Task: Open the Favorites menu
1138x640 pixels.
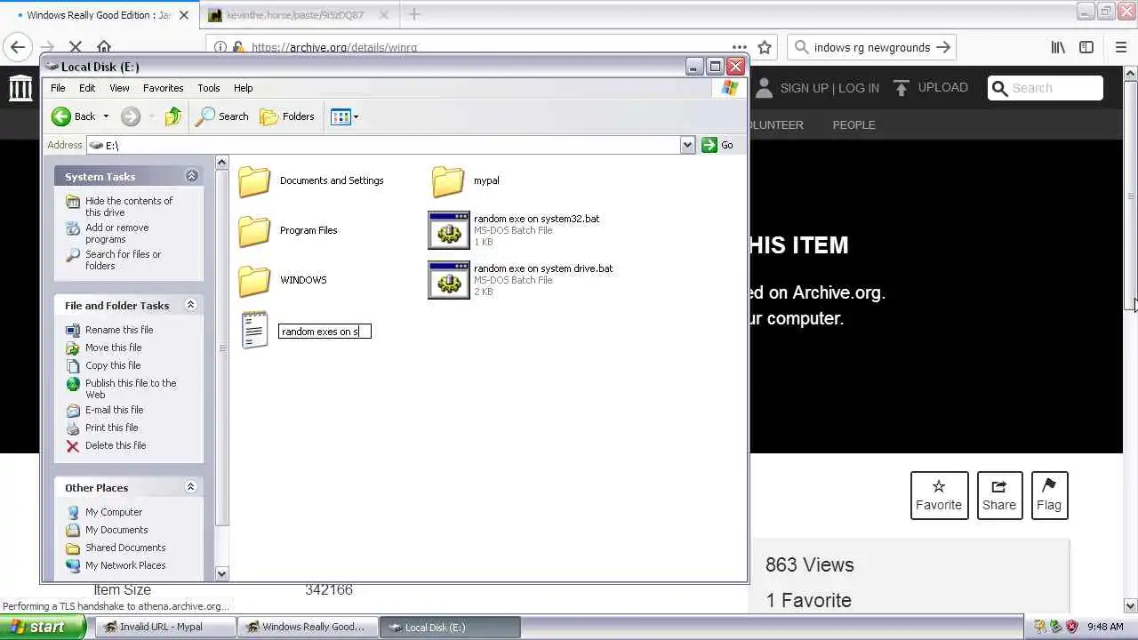Action: click(164, 88)
